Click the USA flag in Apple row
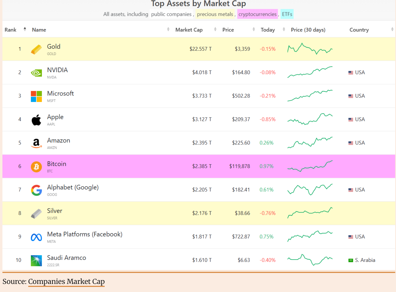 351,119
